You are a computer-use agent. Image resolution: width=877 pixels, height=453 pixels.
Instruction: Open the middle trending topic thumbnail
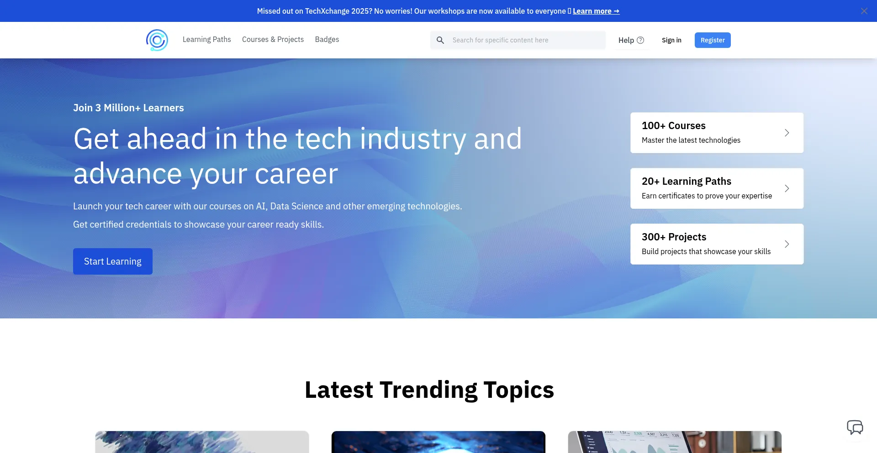click(x=438, y=442)
